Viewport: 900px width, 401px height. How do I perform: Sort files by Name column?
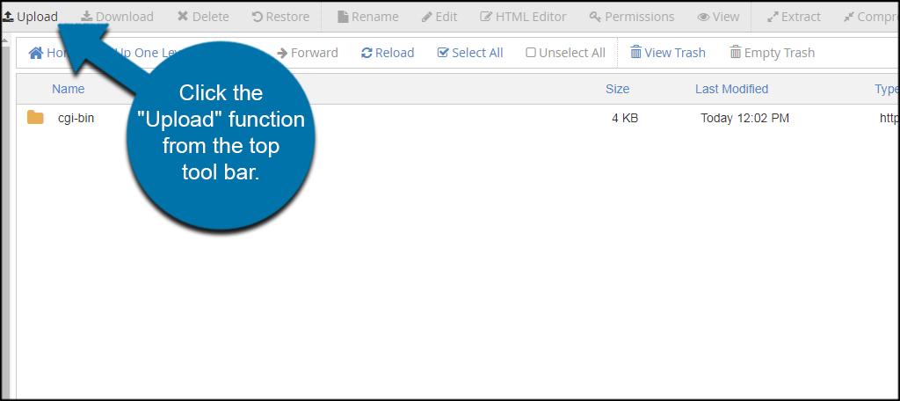click(x=69, y=89)
